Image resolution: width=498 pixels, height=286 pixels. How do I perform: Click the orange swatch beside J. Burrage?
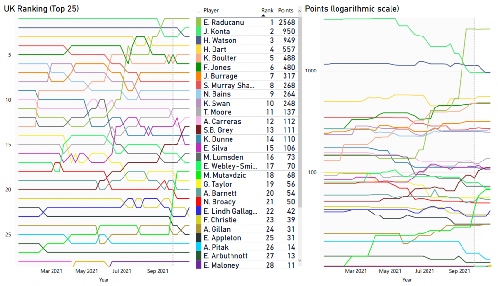pos(199,76)
